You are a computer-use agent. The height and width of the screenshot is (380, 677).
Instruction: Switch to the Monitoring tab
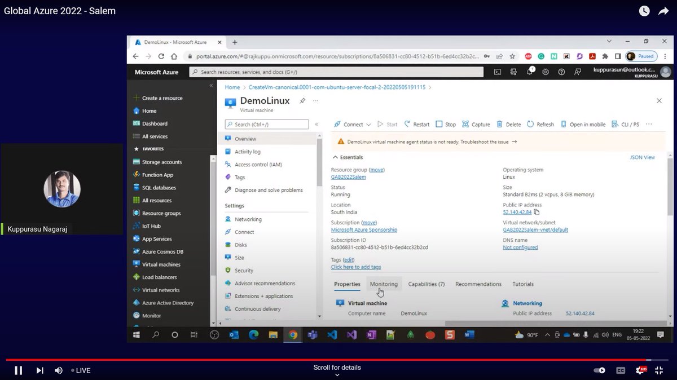384,284
